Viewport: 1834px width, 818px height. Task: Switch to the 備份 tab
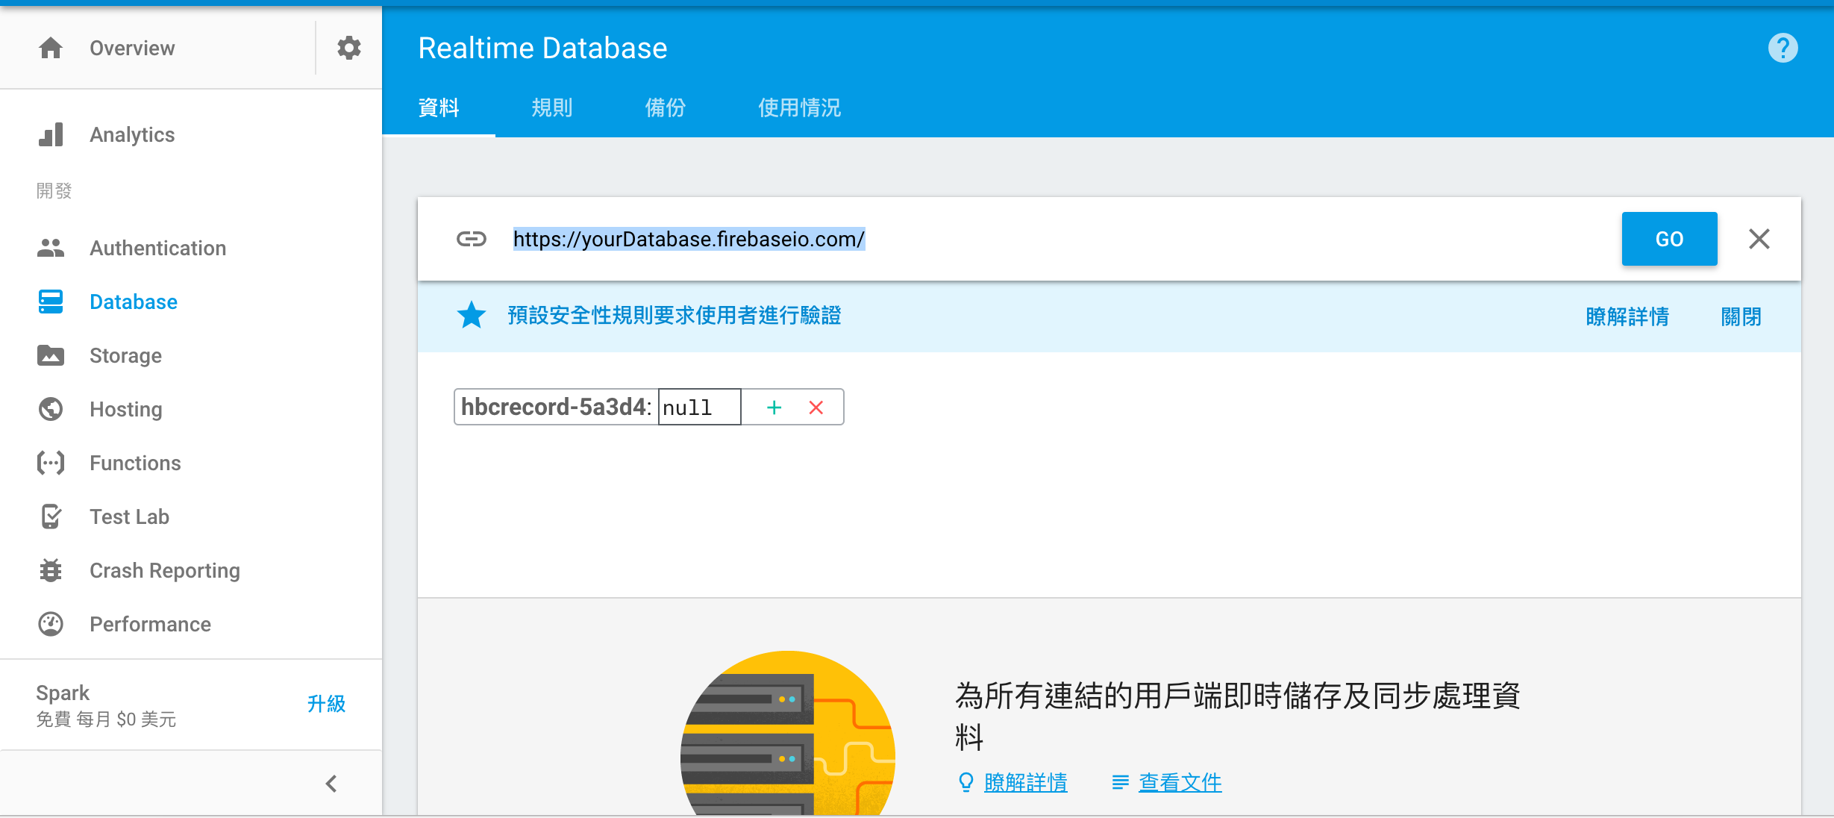[x=665, y=108]
